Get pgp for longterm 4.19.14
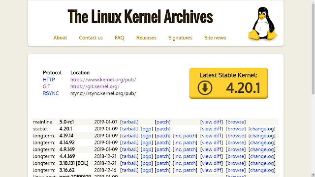Image resolution: width=315 pixels, height=177 pixels. pyautogui.click(x=147, y=136)
